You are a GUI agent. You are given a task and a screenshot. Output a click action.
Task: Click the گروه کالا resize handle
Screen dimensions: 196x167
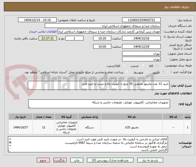(30, 107)
